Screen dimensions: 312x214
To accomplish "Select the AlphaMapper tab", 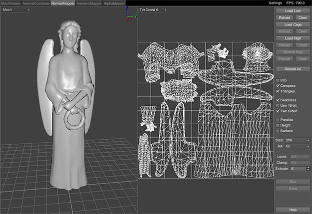I will [x=115, y=3].
